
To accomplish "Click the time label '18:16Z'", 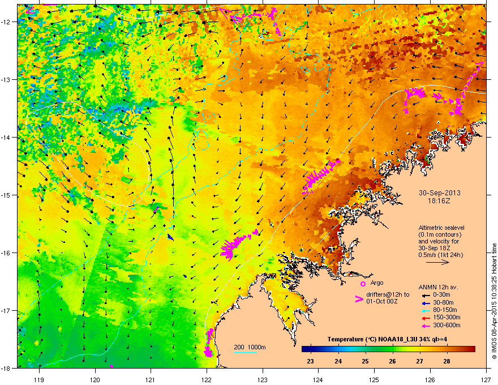I will pos(439,201).
